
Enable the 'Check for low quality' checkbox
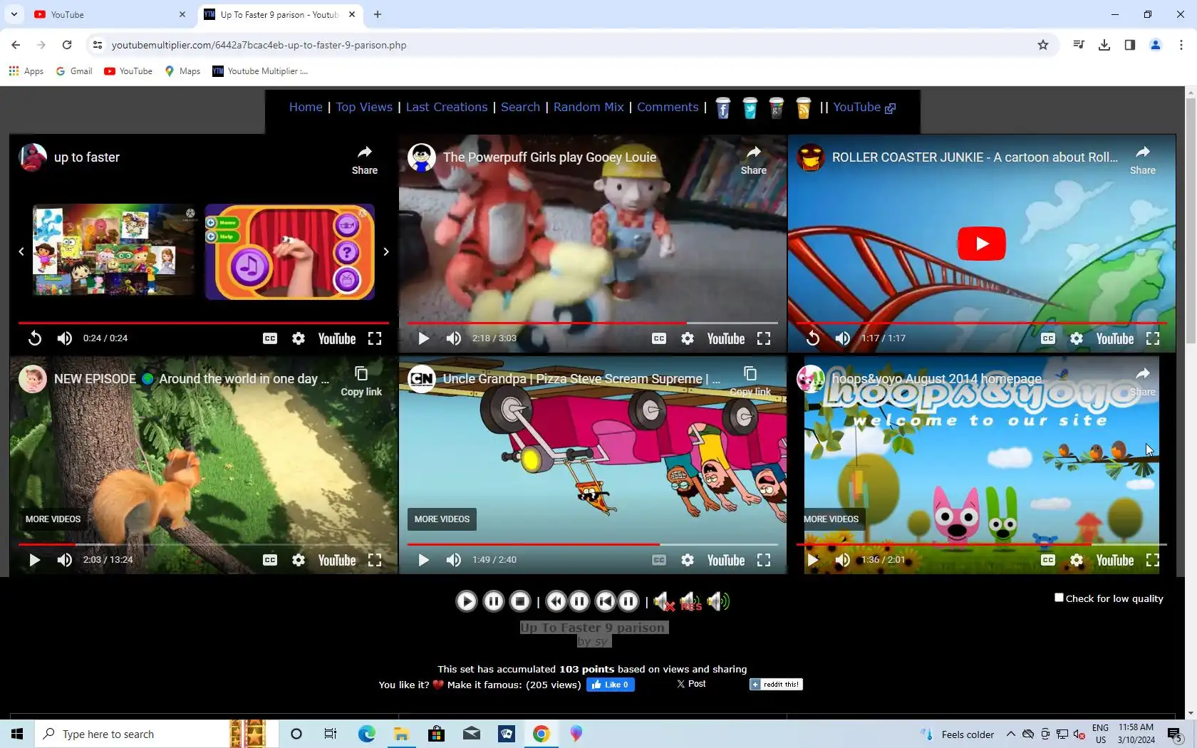tap(1059, 598)
